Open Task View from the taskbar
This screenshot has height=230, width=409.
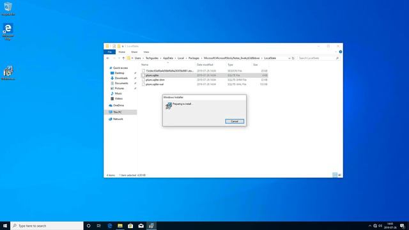[99, 226]
